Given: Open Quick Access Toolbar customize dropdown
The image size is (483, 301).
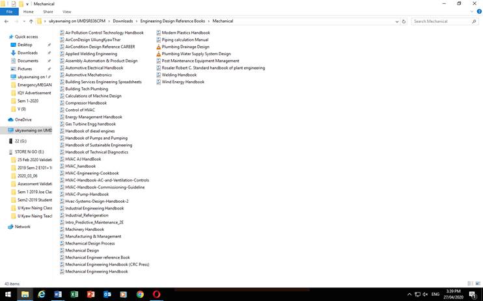Looking at the screenshot, I should [27, 4].
